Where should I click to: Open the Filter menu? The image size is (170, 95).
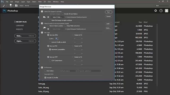click(x=40, y=2)
